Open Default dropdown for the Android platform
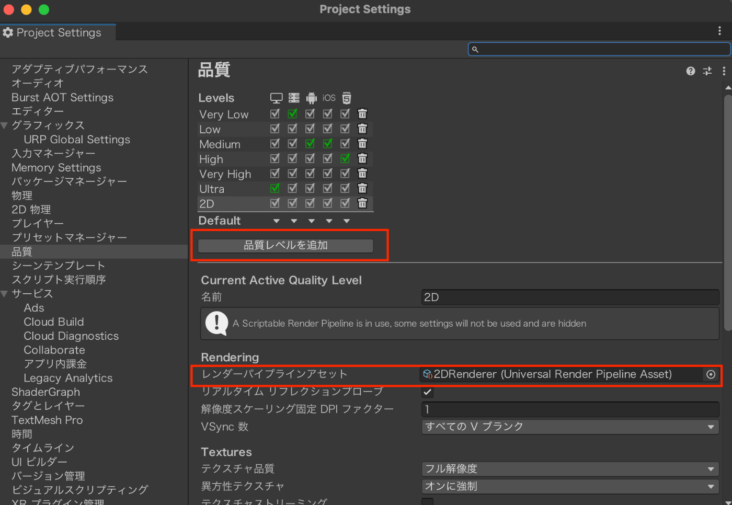 pyautogui.click(x=312, y=221)
